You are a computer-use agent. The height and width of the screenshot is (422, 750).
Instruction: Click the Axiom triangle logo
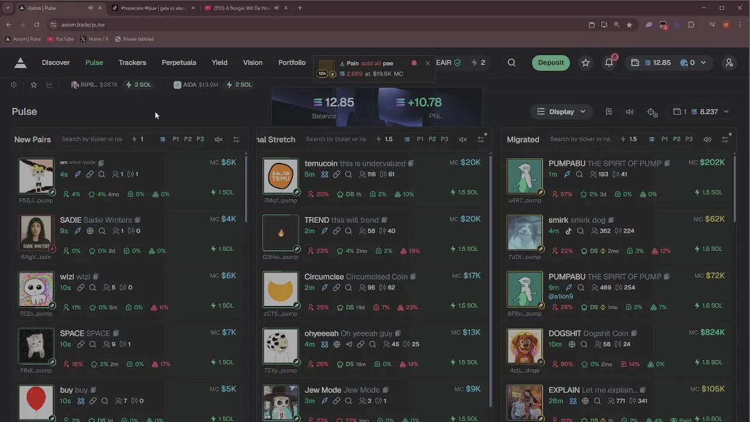coord(21,63)
